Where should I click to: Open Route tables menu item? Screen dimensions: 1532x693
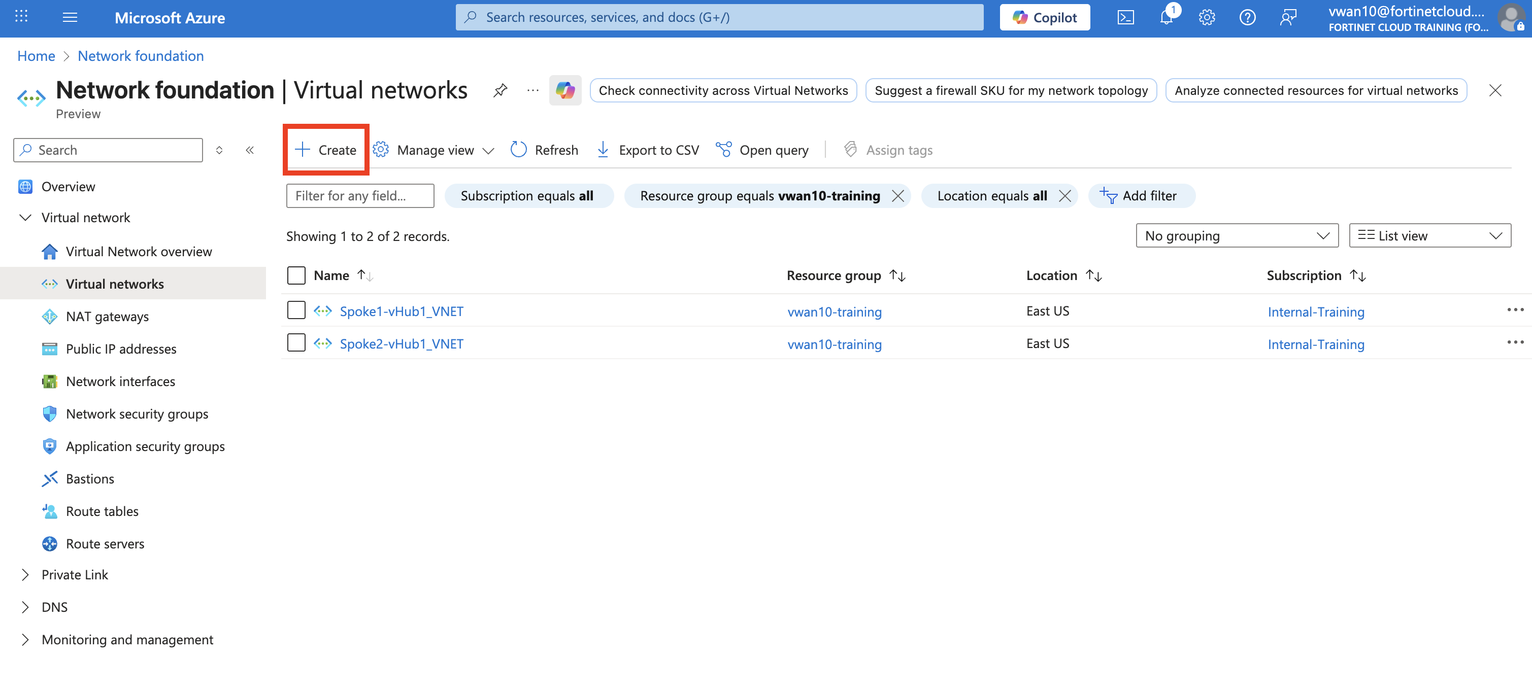(102, 511)
